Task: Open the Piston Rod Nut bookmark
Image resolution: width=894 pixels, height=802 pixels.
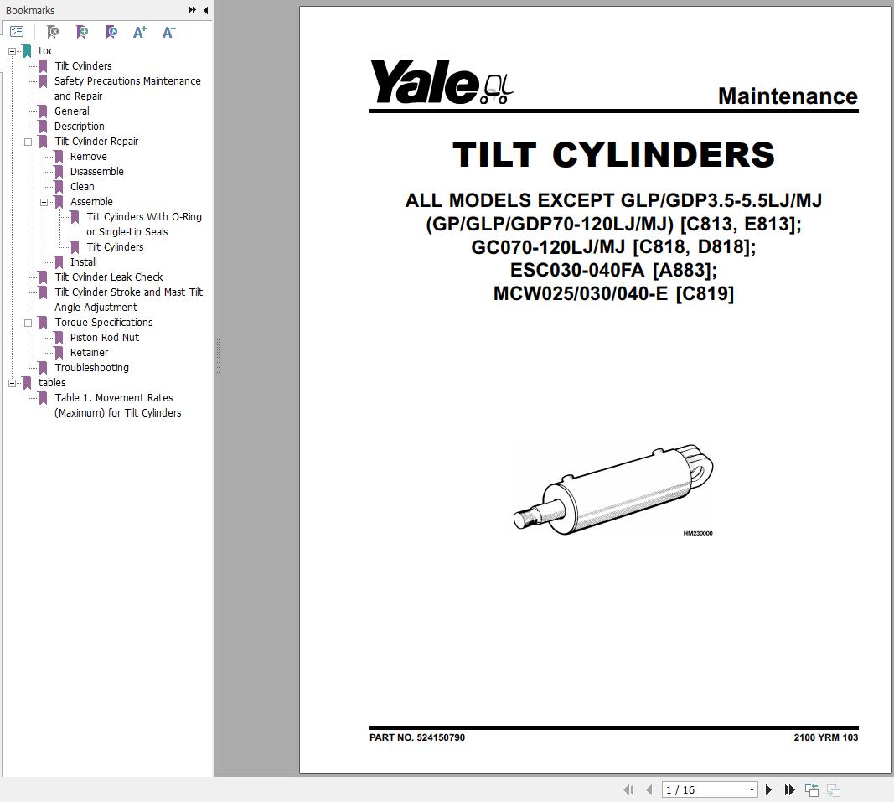Action: point(105,338)
